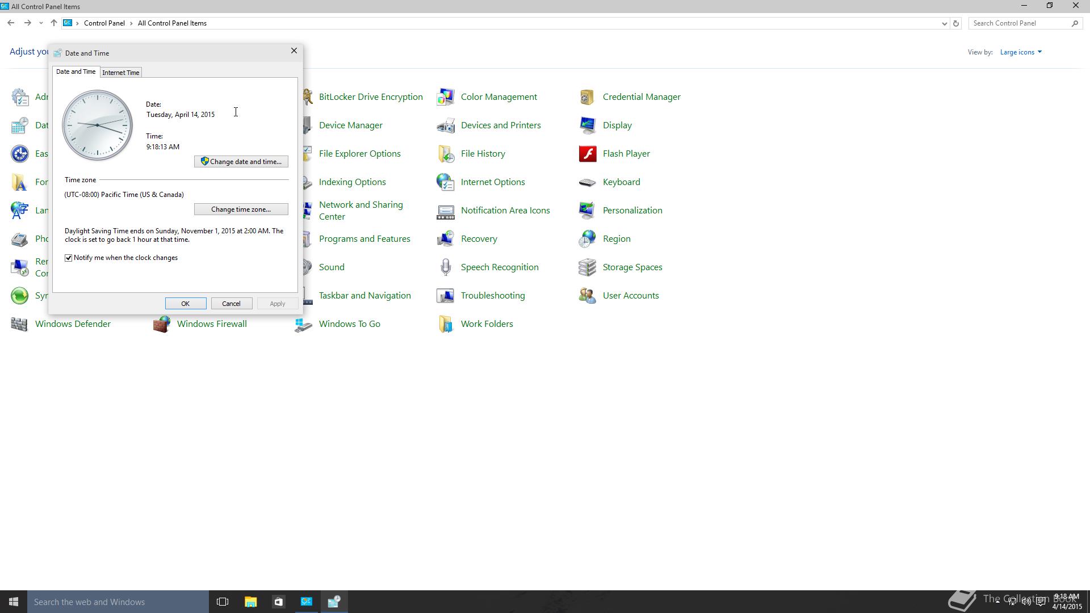Open the User Accounts icon
This screenshot has width=1090, height=613.
pos(588,296)
